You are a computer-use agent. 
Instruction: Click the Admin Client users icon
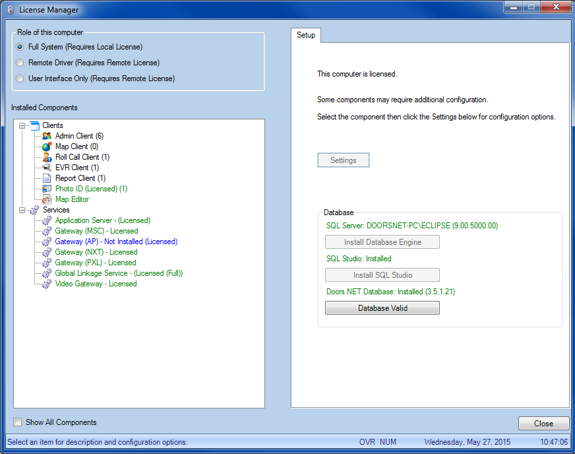click(x=47, y=136)
